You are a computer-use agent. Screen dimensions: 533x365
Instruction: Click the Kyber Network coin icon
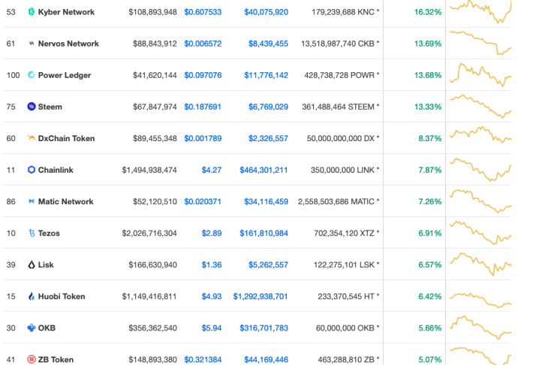[32, 12]
